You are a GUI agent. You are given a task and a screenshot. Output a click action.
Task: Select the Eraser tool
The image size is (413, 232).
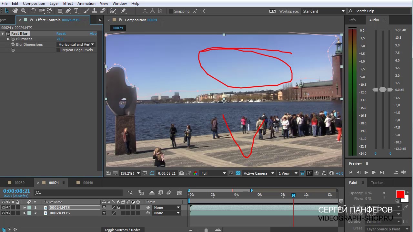103,11
